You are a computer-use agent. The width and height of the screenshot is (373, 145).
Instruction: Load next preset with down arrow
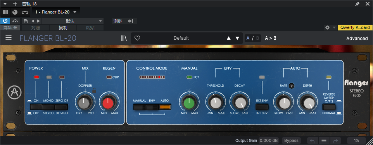coord(237,38)
